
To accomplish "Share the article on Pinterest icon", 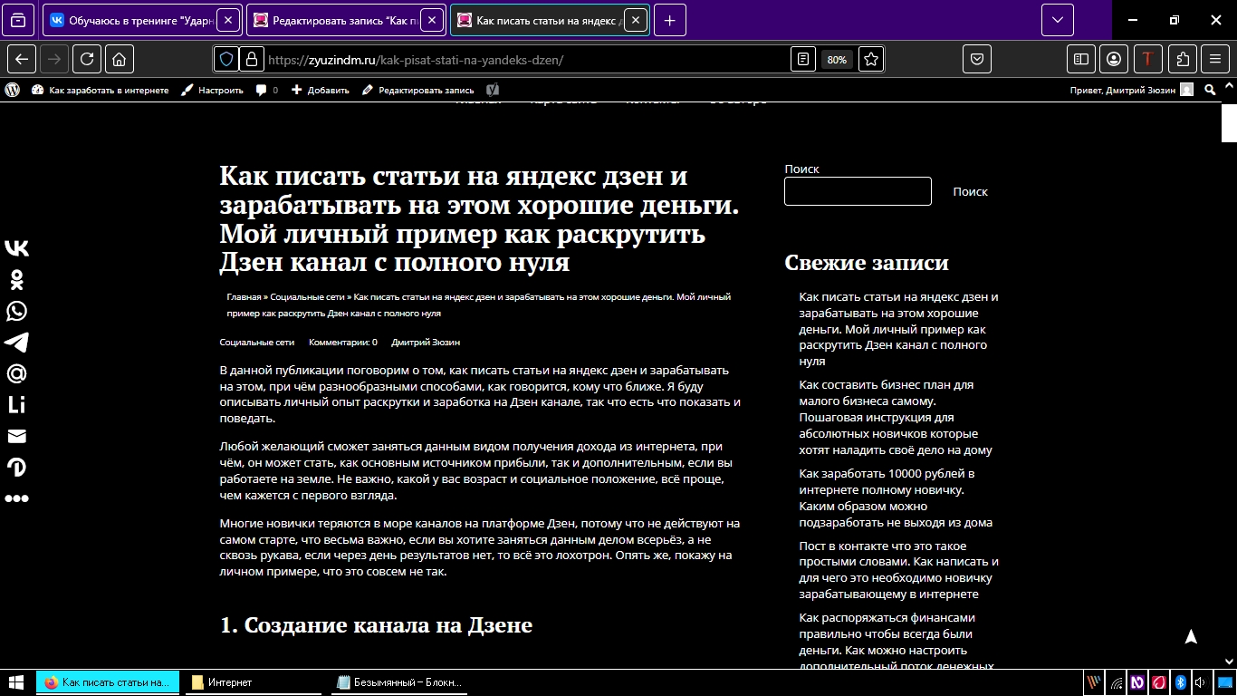I will [16, 468].
